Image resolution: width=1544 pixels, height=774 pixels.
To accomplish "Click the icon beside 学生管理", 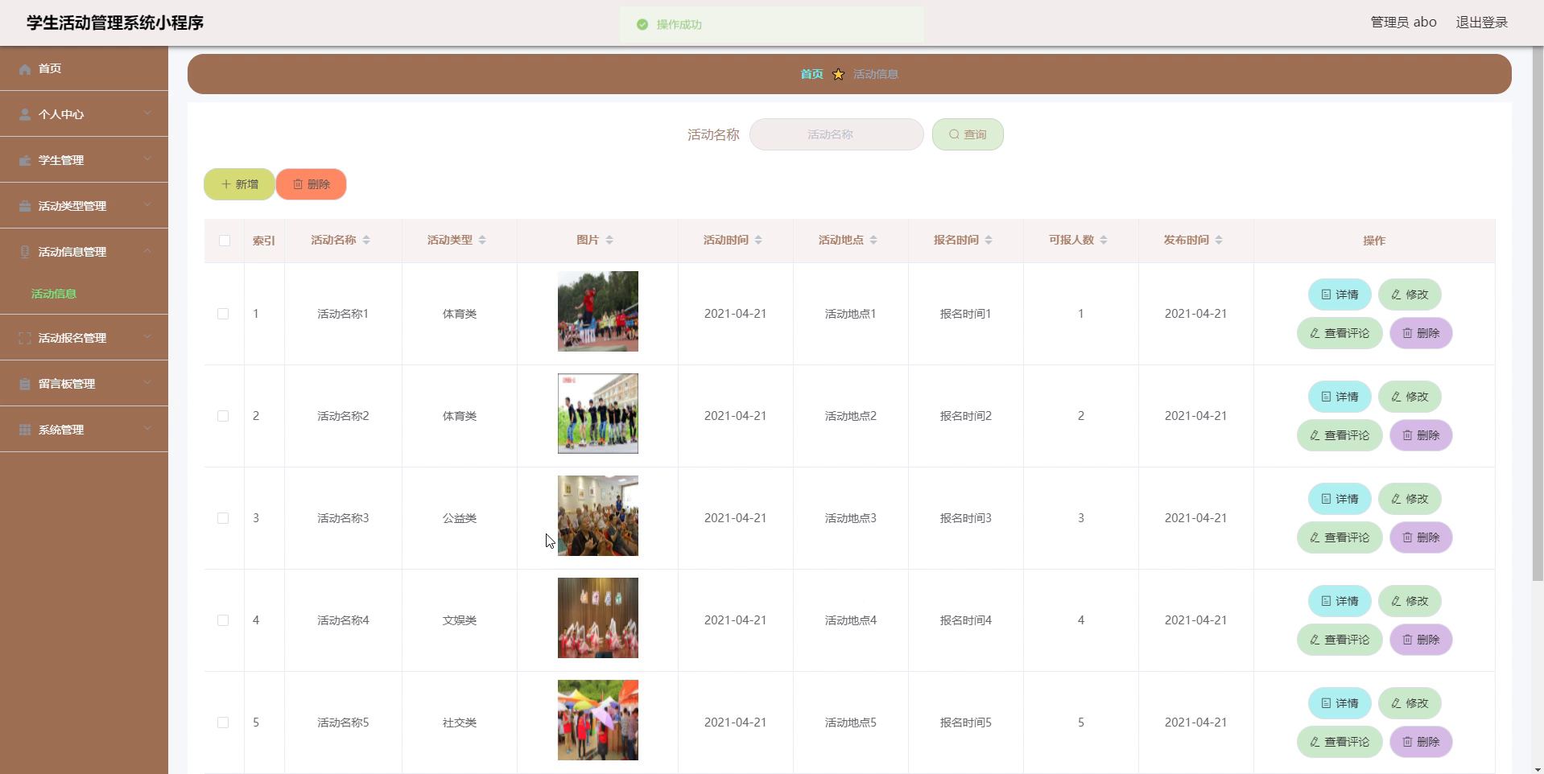I will [25, 161].
